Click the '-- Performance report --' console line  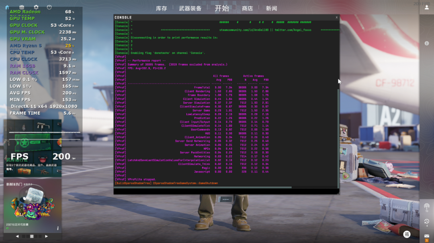tap(140, 60)
